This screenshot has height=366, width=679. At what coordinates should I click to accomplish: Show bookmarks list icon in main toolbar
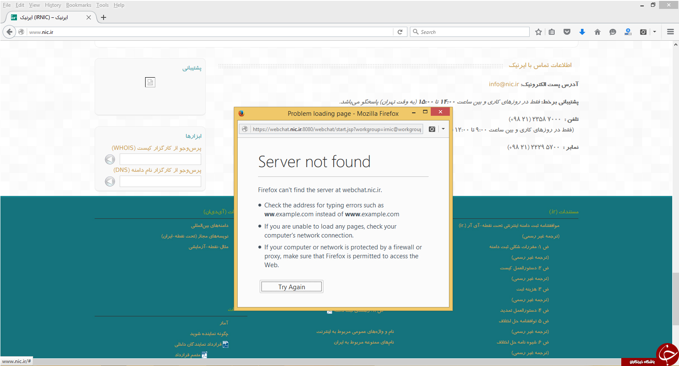pos(552,32)
